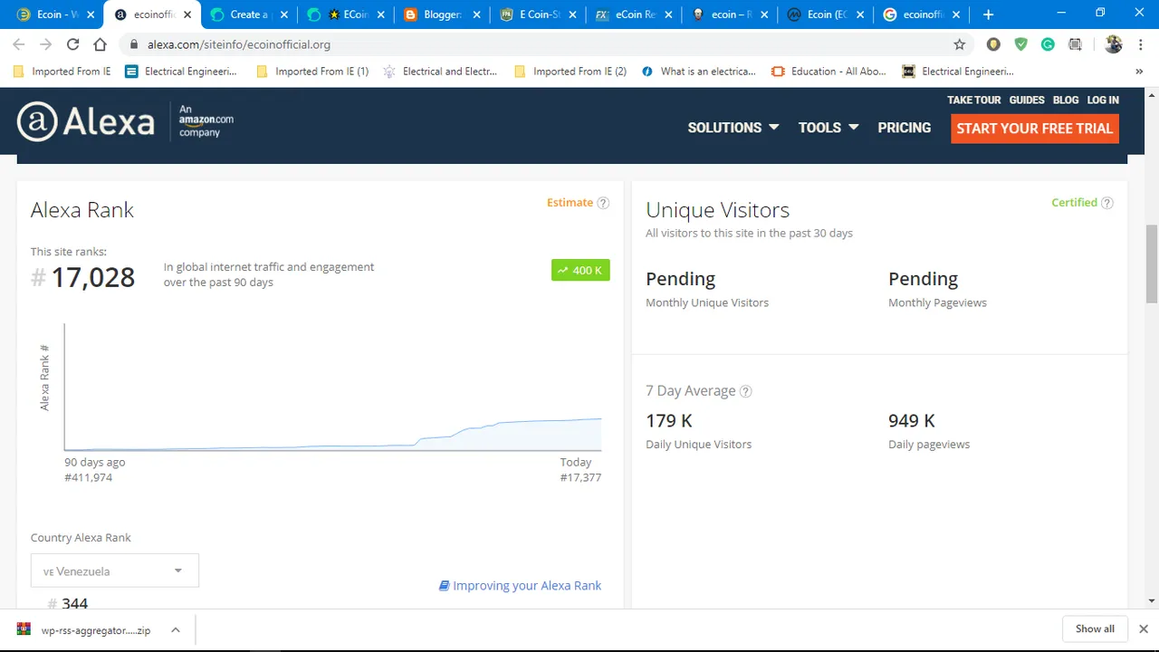This screenshot has height=652, width=1159.
Task: Open the Grammarly extension icon
Action: point(1048,44)
